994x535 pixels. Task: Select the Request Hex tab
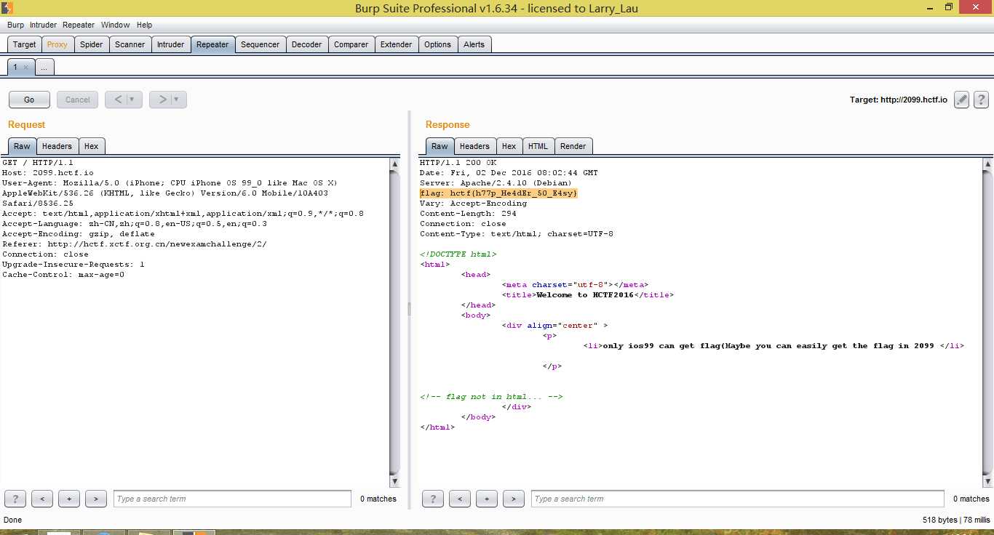(x=91, y=146)
